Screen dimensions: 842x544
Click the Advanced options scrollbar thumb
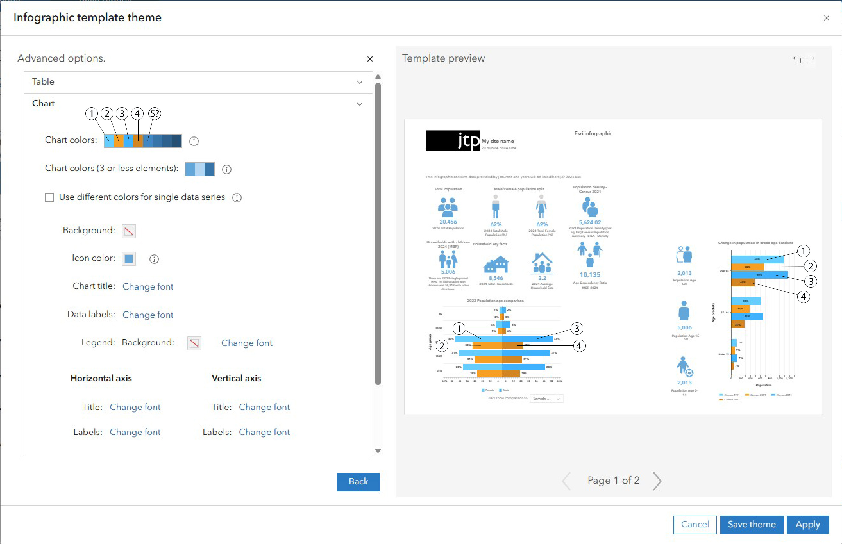click(378, 233)
